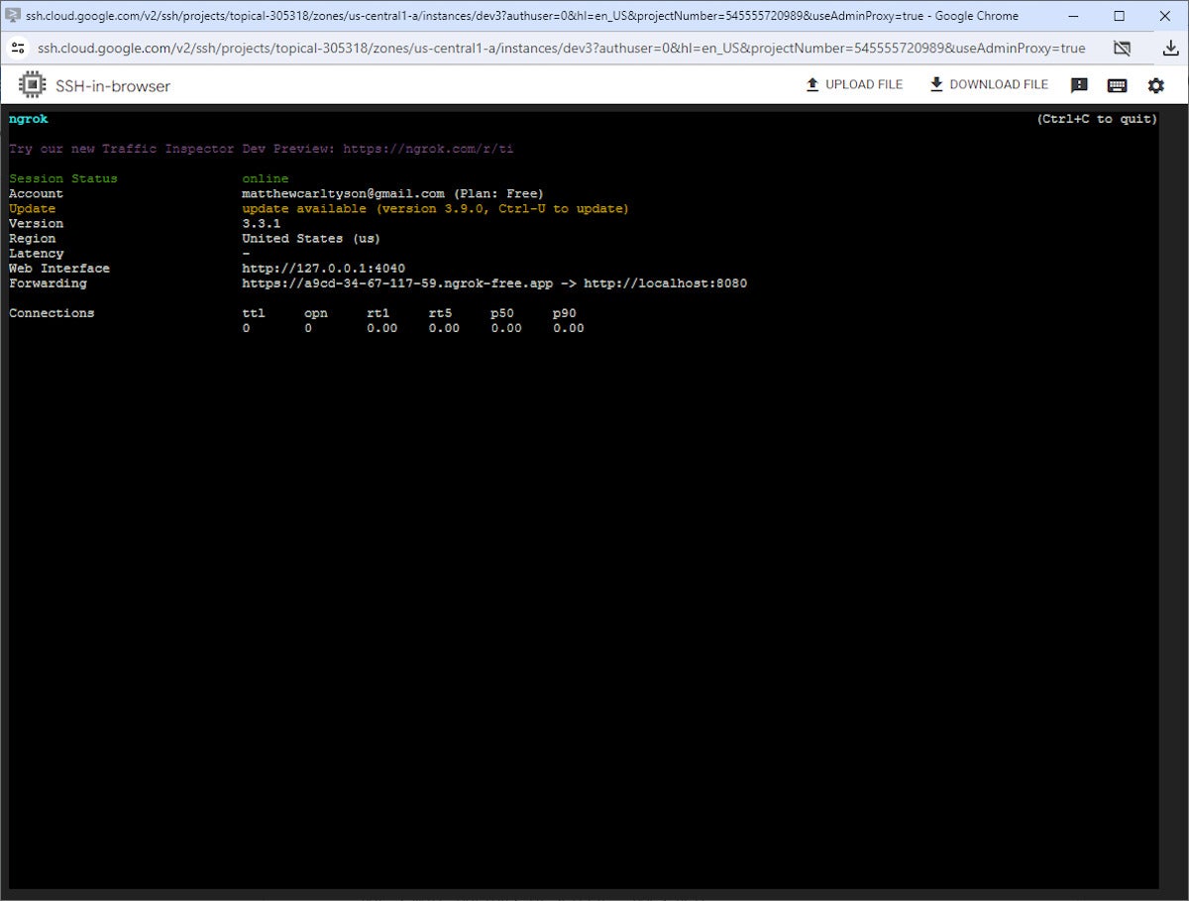Screen dimensions: 1189x901
Task: Click the '(Ctrl+C to quit)' text
Action: tap(1097, 119)
